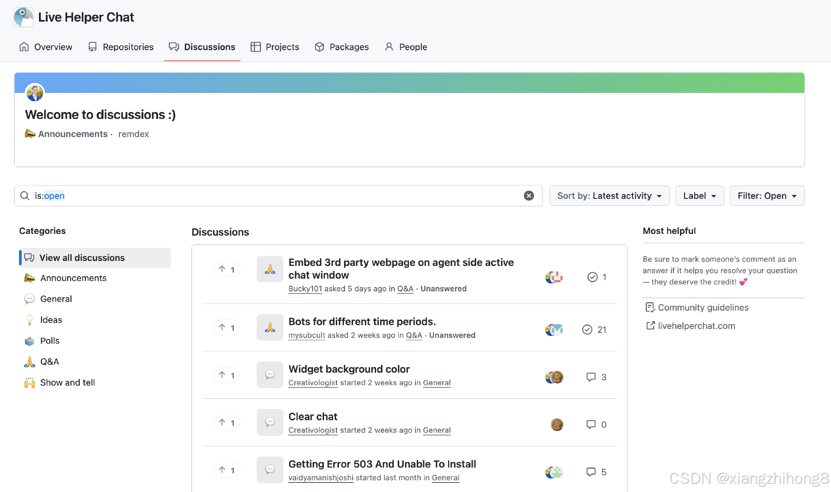Click answer count 21 on 'Bots for different'
Viewport: 831px width, 492px height.
point(594,330)
